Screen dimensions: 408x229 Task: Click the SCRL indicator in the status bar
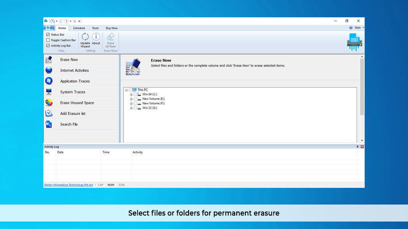[x=122, y=185]
